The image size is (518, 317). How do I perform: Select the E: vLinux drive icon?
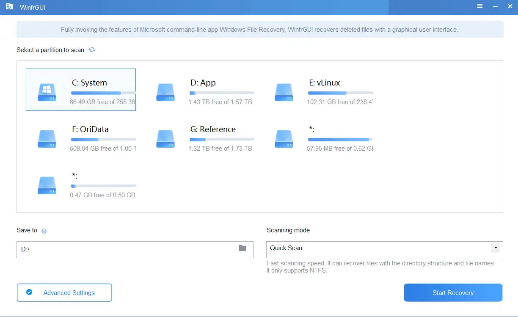[x=284, y=92]
